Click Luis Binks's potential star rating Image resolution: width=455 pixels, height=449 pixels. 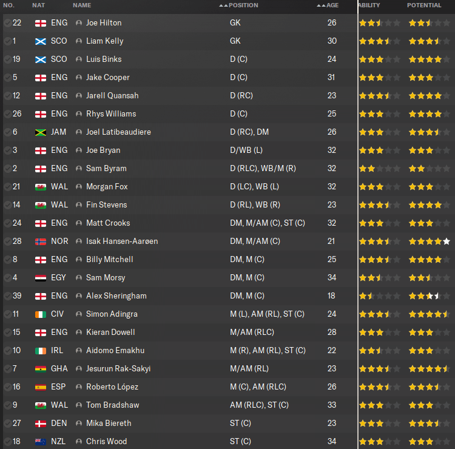click(x=425, y=59)
